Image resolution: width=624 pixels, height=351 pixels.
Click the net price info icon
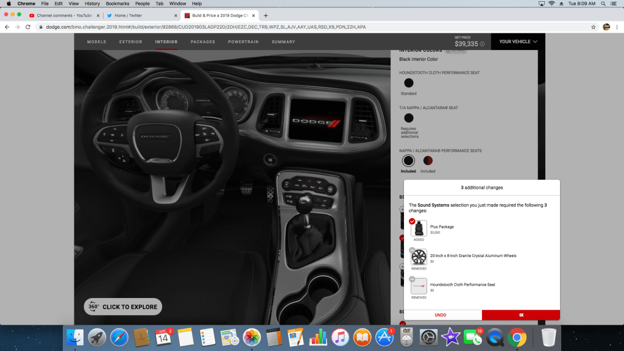coord(482,44)
